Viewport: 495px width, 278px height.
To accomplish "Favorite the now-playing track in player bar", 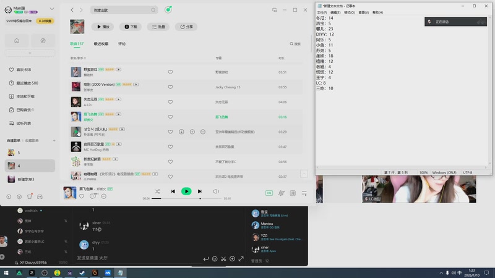I will pyautogui.click(x=82, y=196).
